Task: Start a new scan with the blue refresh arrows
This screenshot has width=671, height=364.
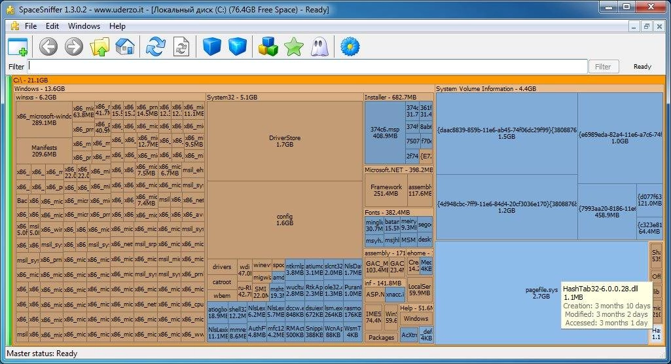Action: tap(155, 46)
